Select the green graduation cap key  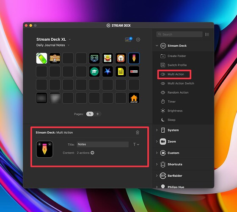94,72
